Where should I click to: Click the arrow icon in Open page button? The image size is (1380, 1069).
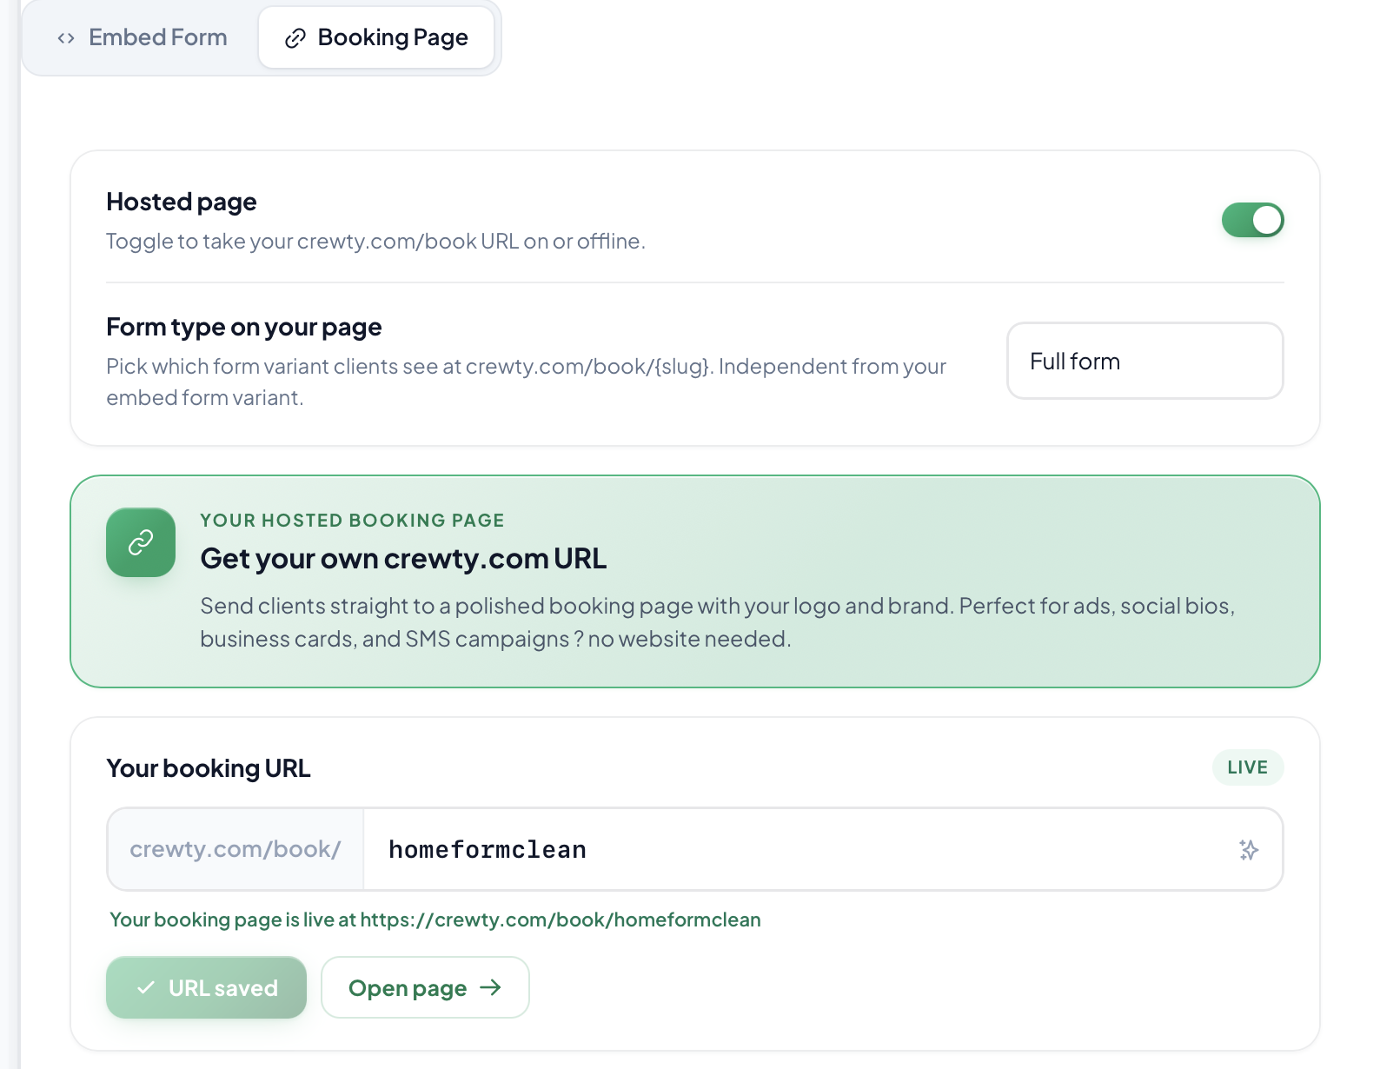491,987
